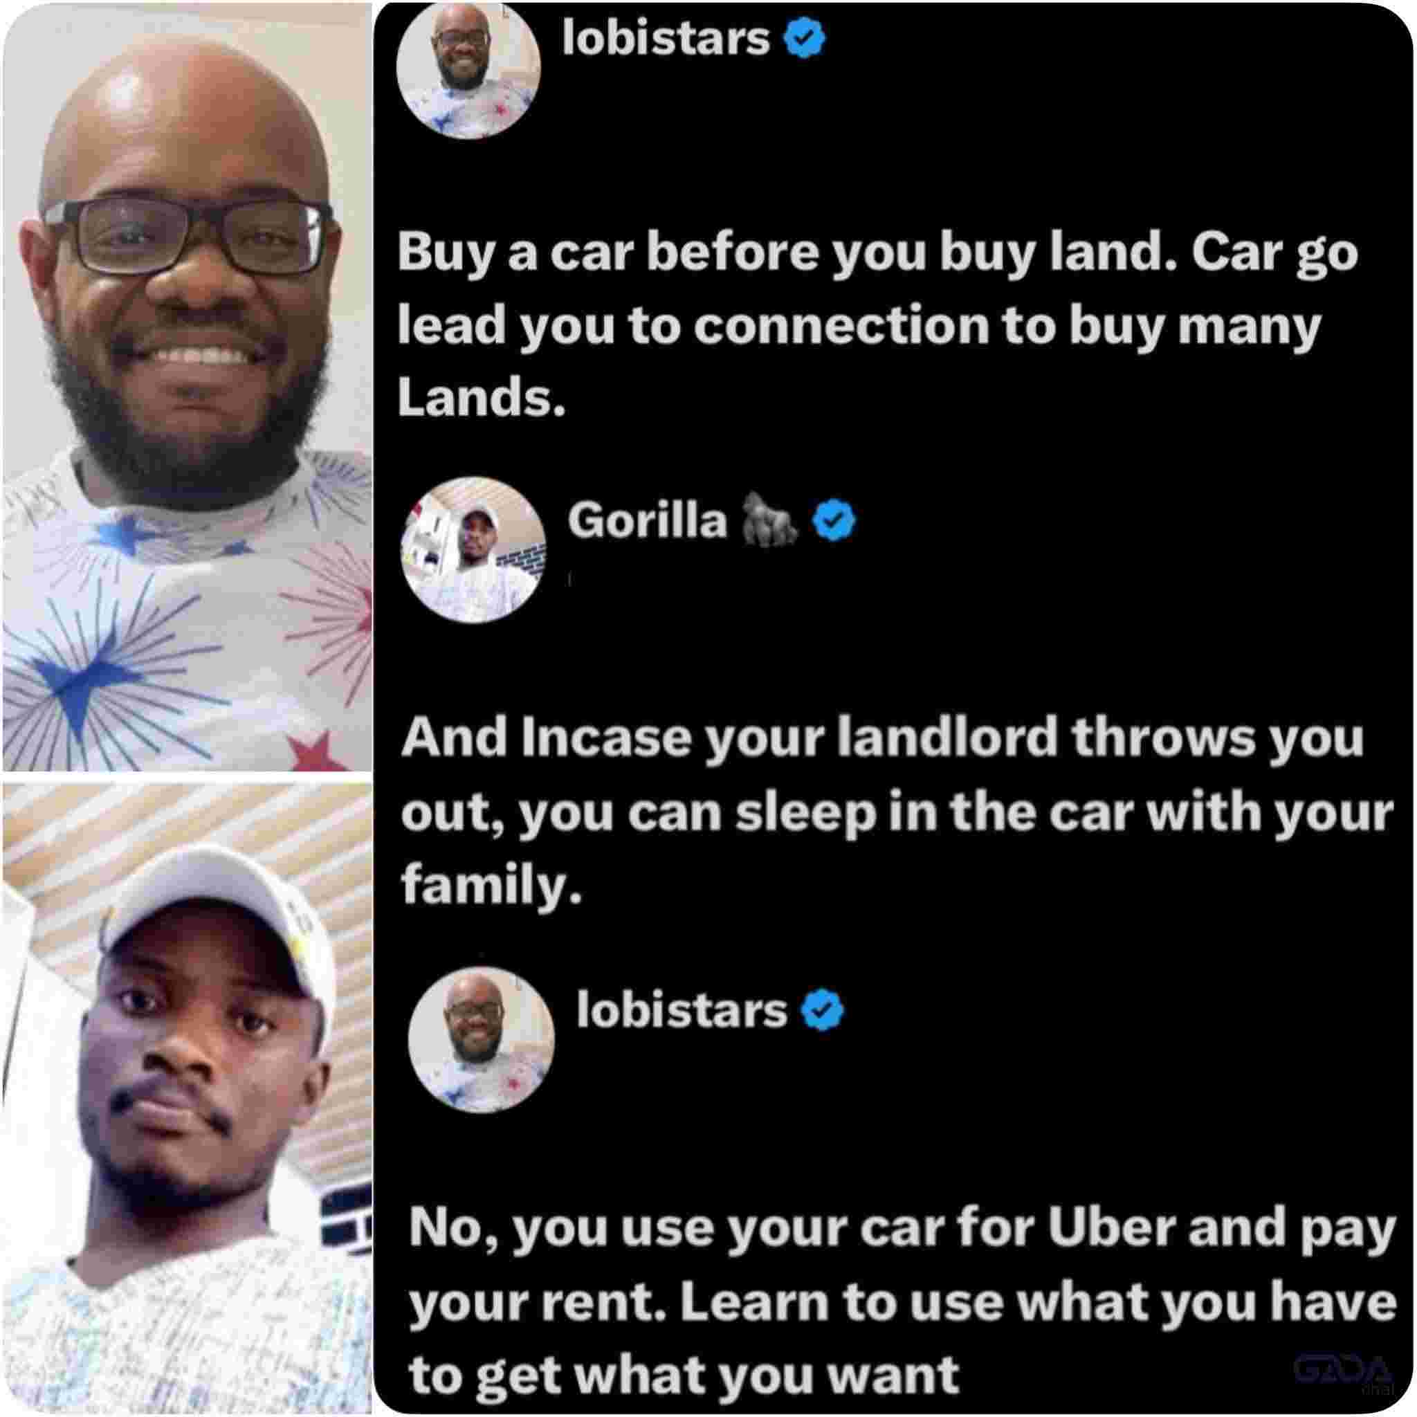The image size is (1417, 1417).
Task: Click the Gorilla username
Action: (x=648, y=521)
